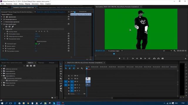
Task: Toggle V2 track output eye
Action: 77,79
